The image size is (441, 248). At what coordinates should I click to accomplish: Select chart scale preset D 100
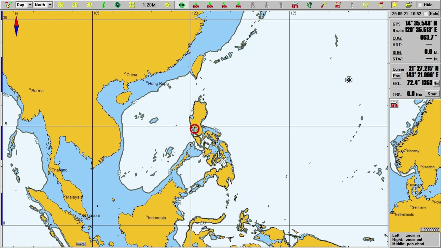tap(238, 5)
